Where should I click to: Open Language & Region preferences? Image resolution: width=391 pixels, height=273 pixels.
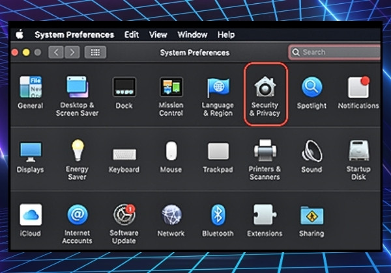[x=218, y=97]
